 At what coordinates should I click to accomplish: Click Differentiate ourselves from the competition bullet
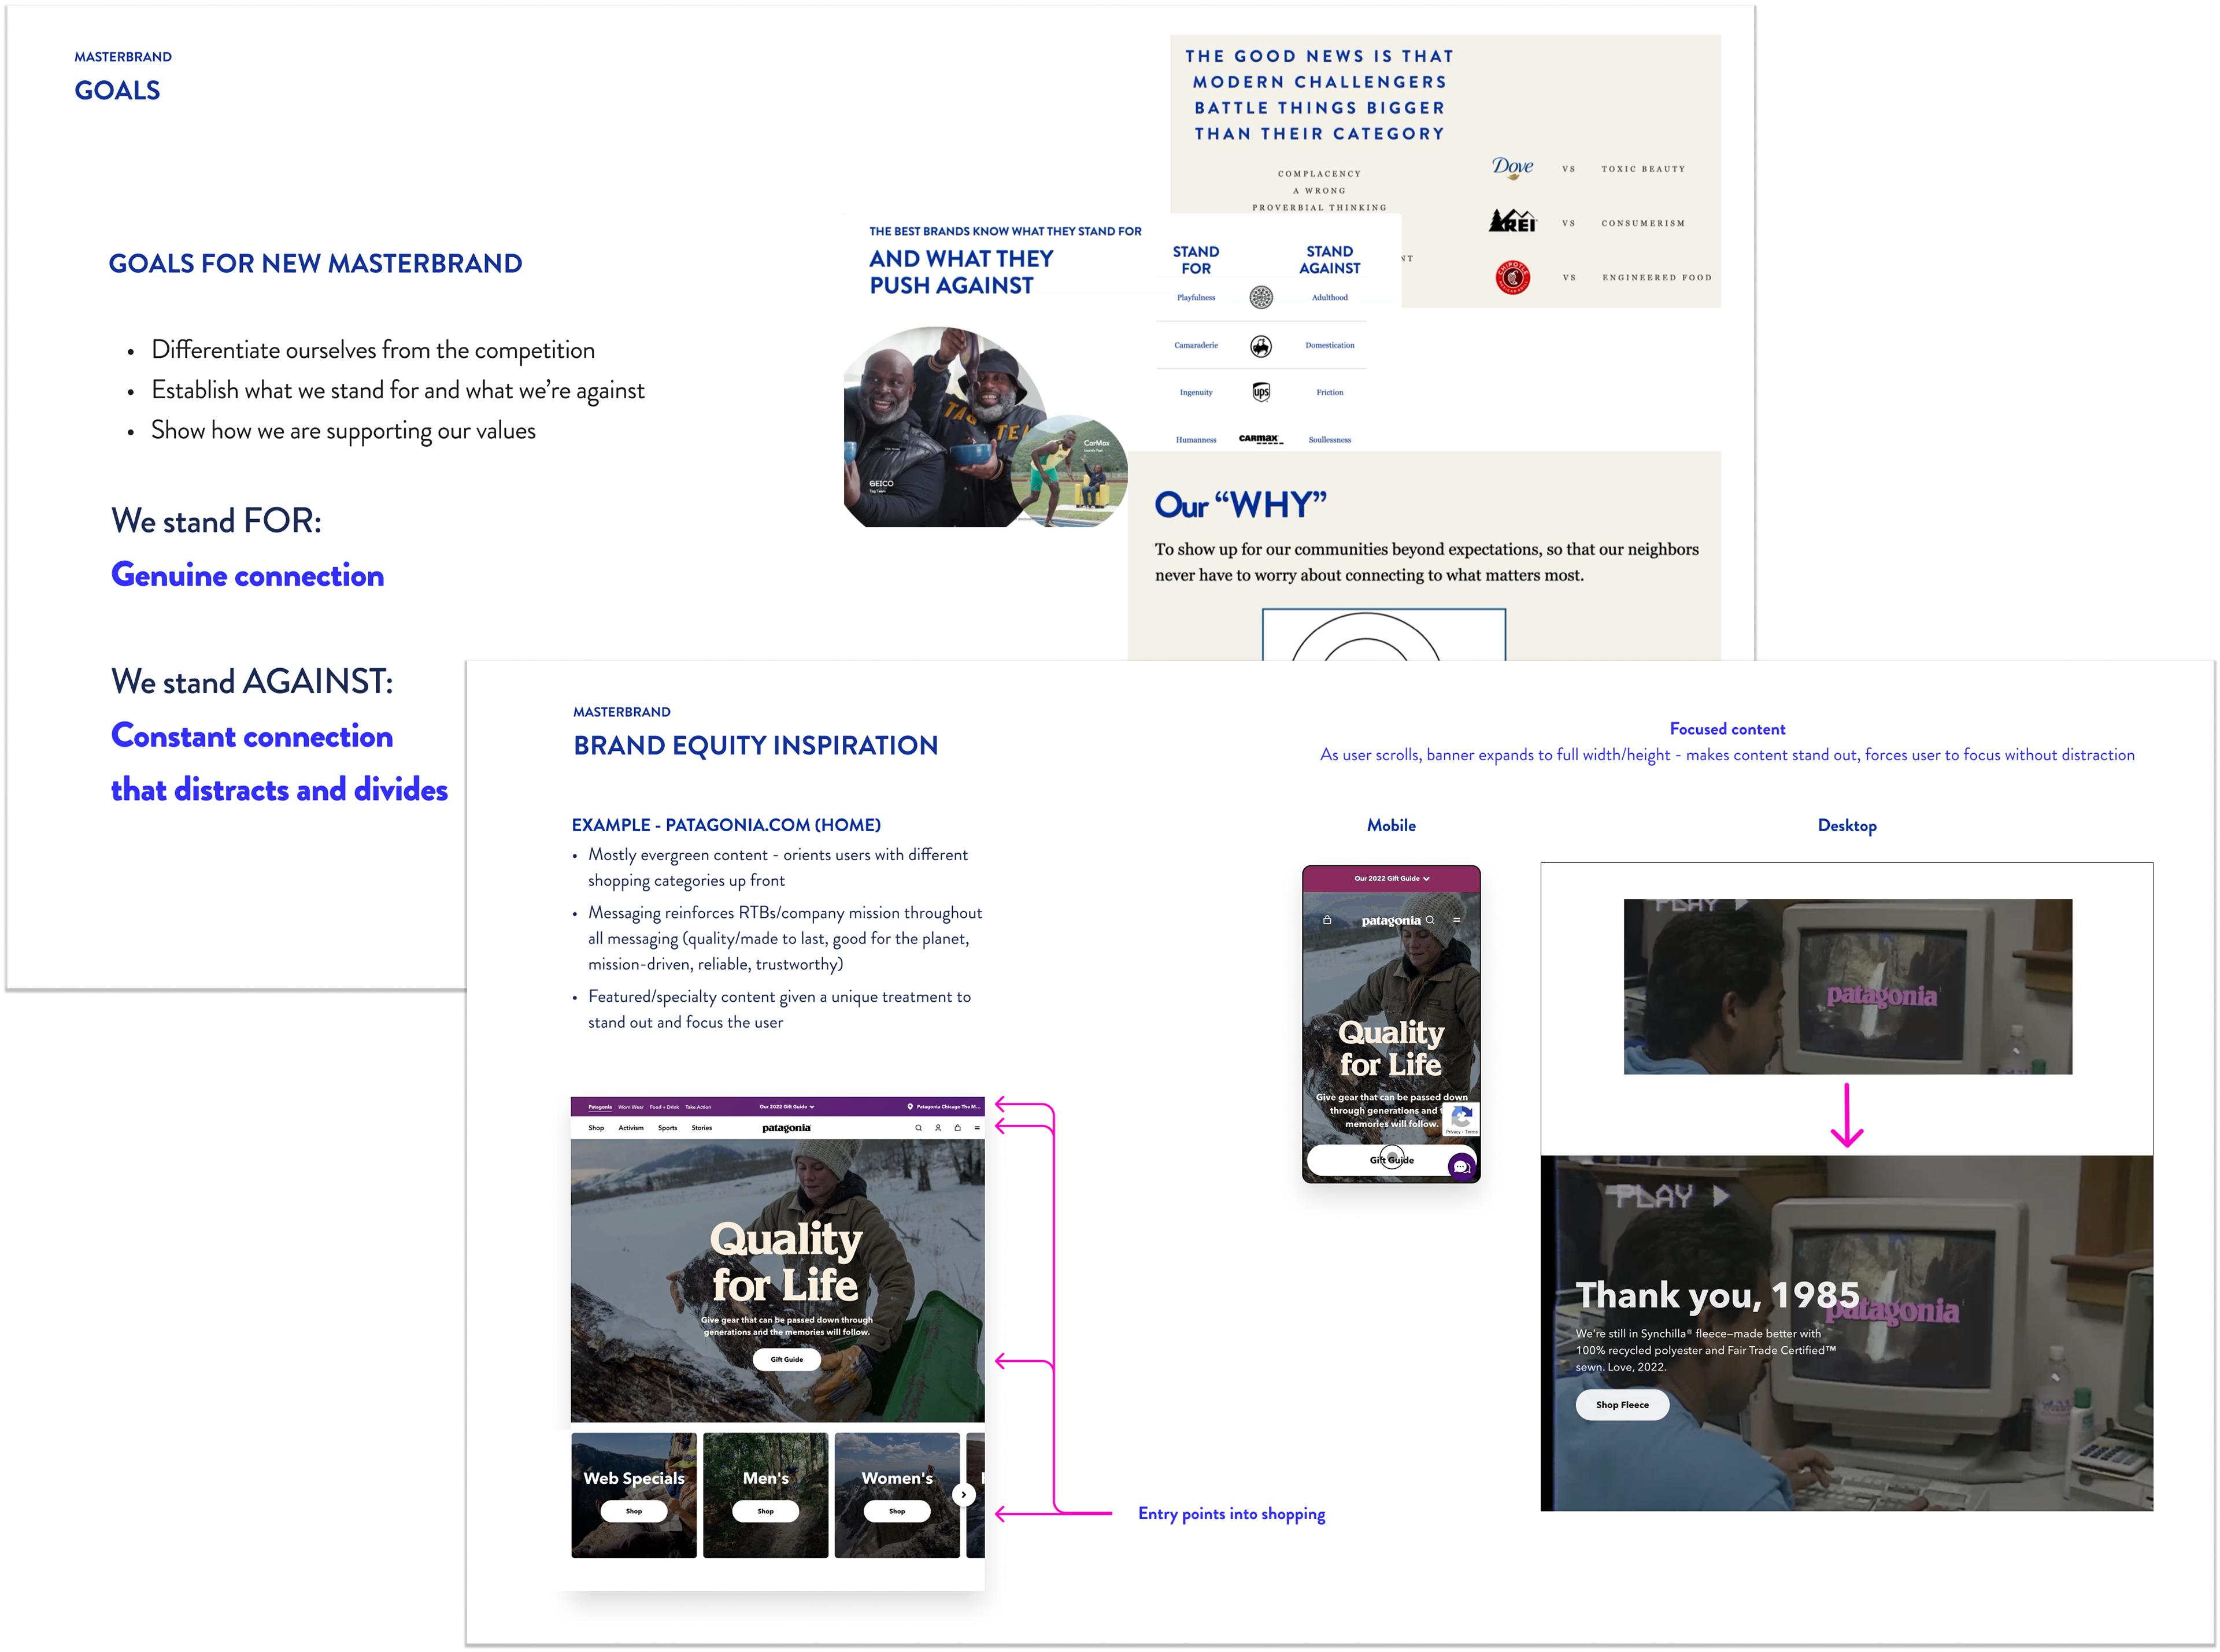pyautogui.click(x=373, y=350)
